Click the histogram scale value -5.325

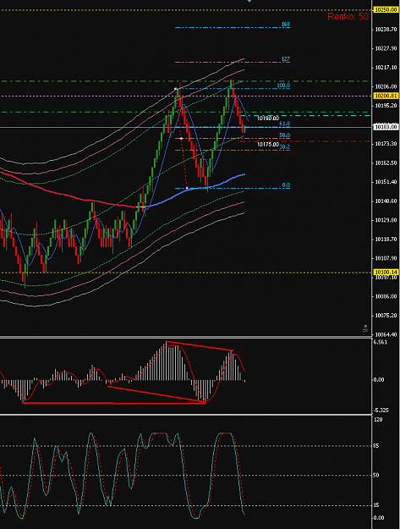click(381, 411)
